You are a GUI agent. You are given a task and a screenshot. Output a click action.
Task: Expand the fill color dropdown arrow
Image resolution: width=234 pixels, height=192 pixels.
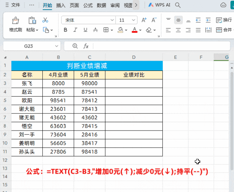pyautogui.click(x=126, y=30)
